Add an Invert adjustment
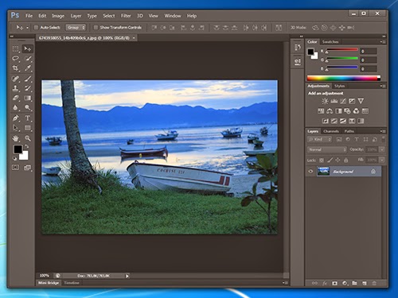This screenshot has height=298, width=398. [x=326, y=121]
